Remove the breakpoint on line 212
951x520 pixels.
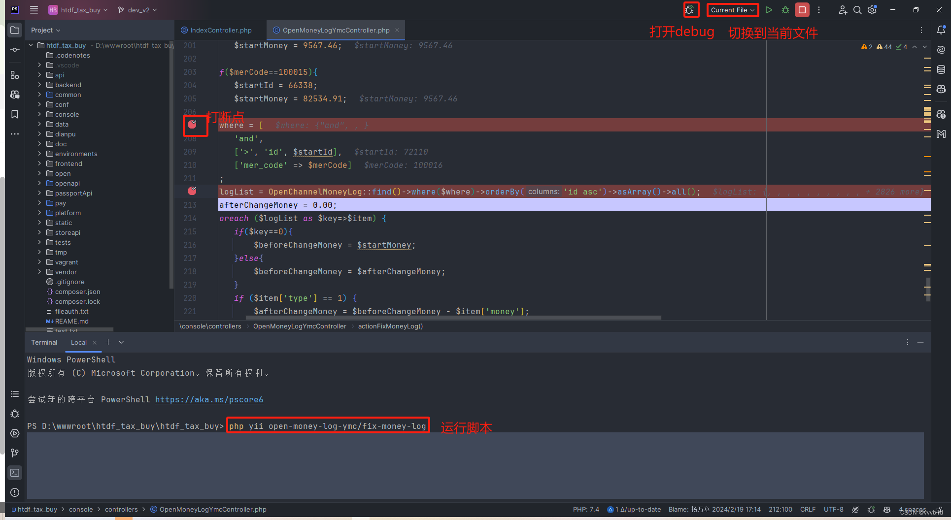(193, 191)
